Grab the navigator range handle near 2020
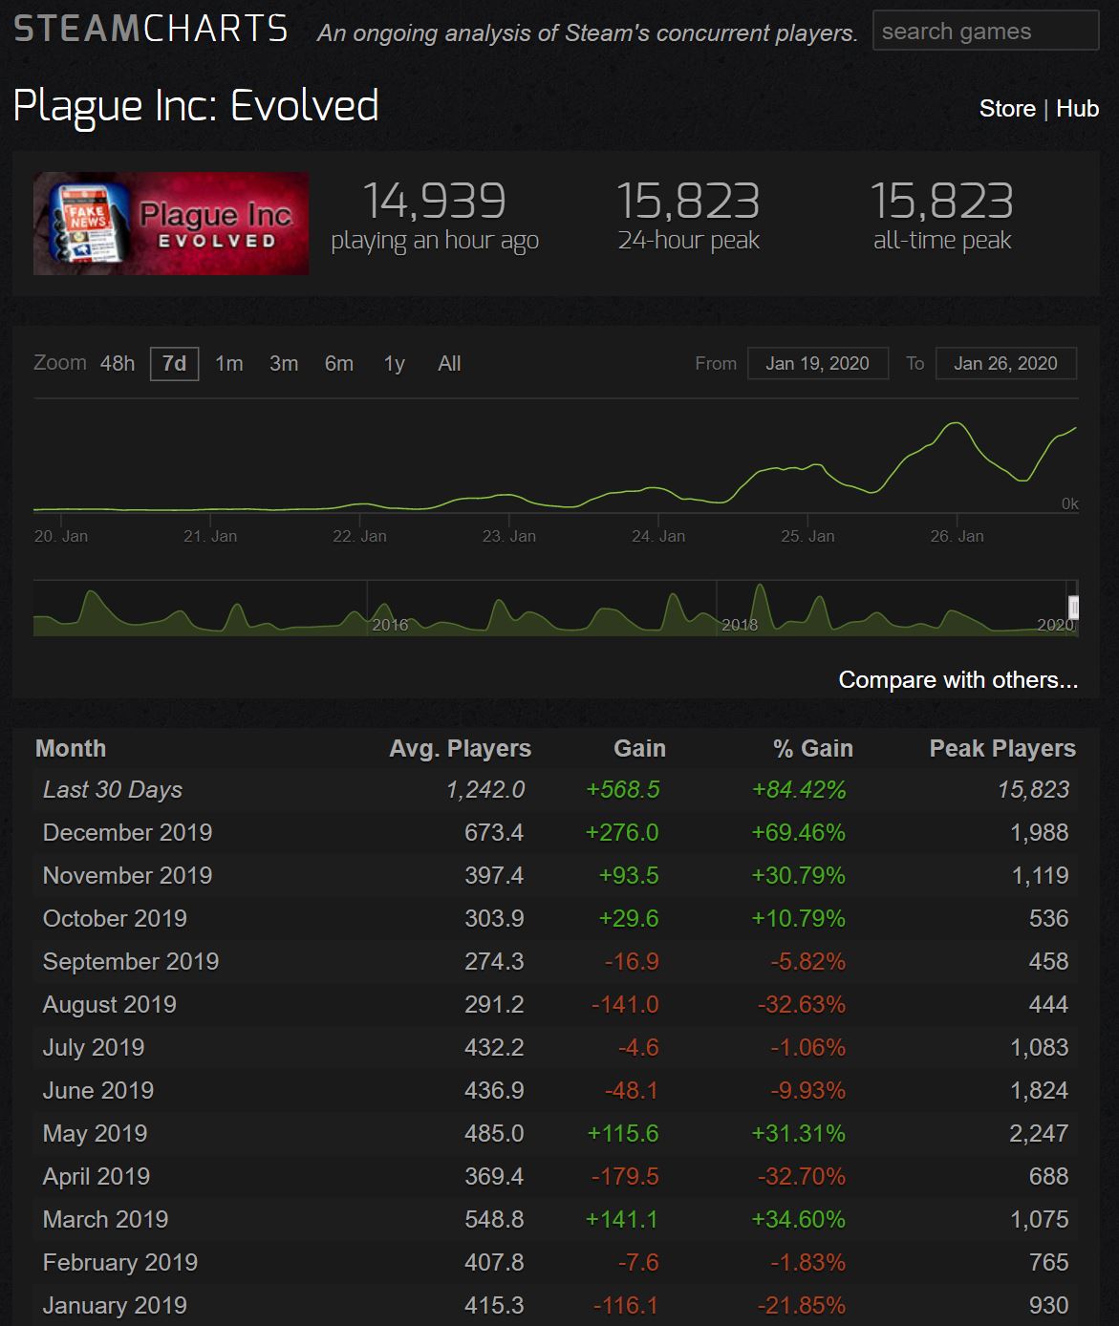This screenshot has height=1326, width=1119. [x=1074, y=608]
